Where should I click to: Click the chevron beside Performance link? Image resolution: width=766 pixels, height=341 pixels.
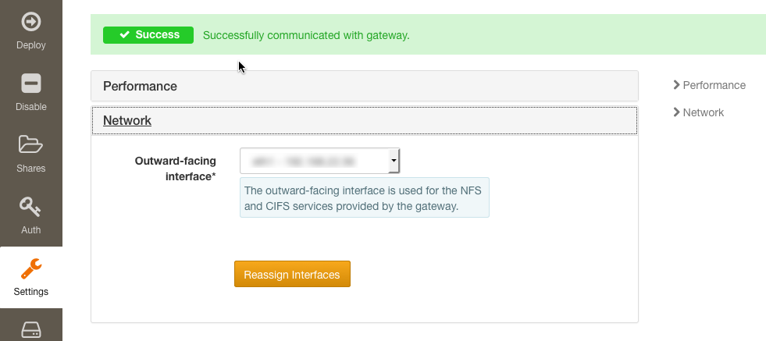click(677, 85)
